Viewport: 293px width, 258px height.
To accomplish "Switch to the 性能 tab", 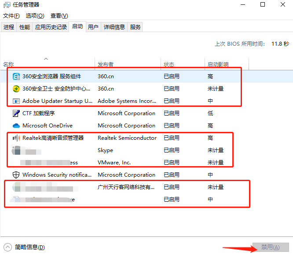I will tap(25, 27).
